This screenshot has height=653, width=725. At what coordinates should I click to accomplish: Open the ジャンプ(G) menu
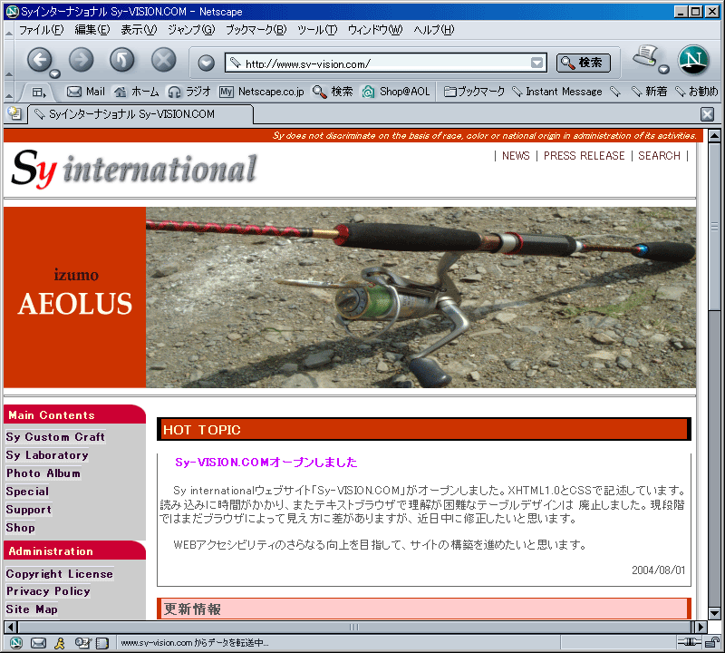tap(191, 30)
